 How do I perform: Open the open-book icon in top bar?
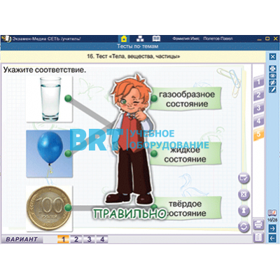(x=156, y=38)
